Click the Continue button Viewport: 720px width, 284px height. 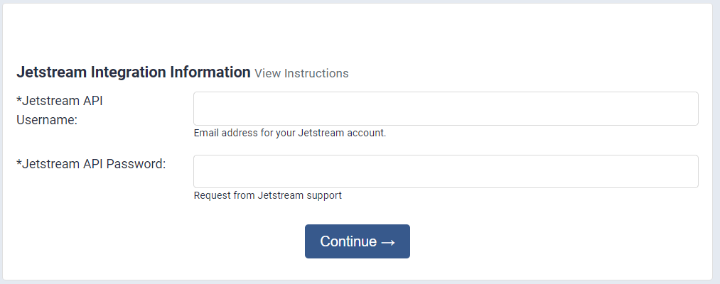coord(358,241)
